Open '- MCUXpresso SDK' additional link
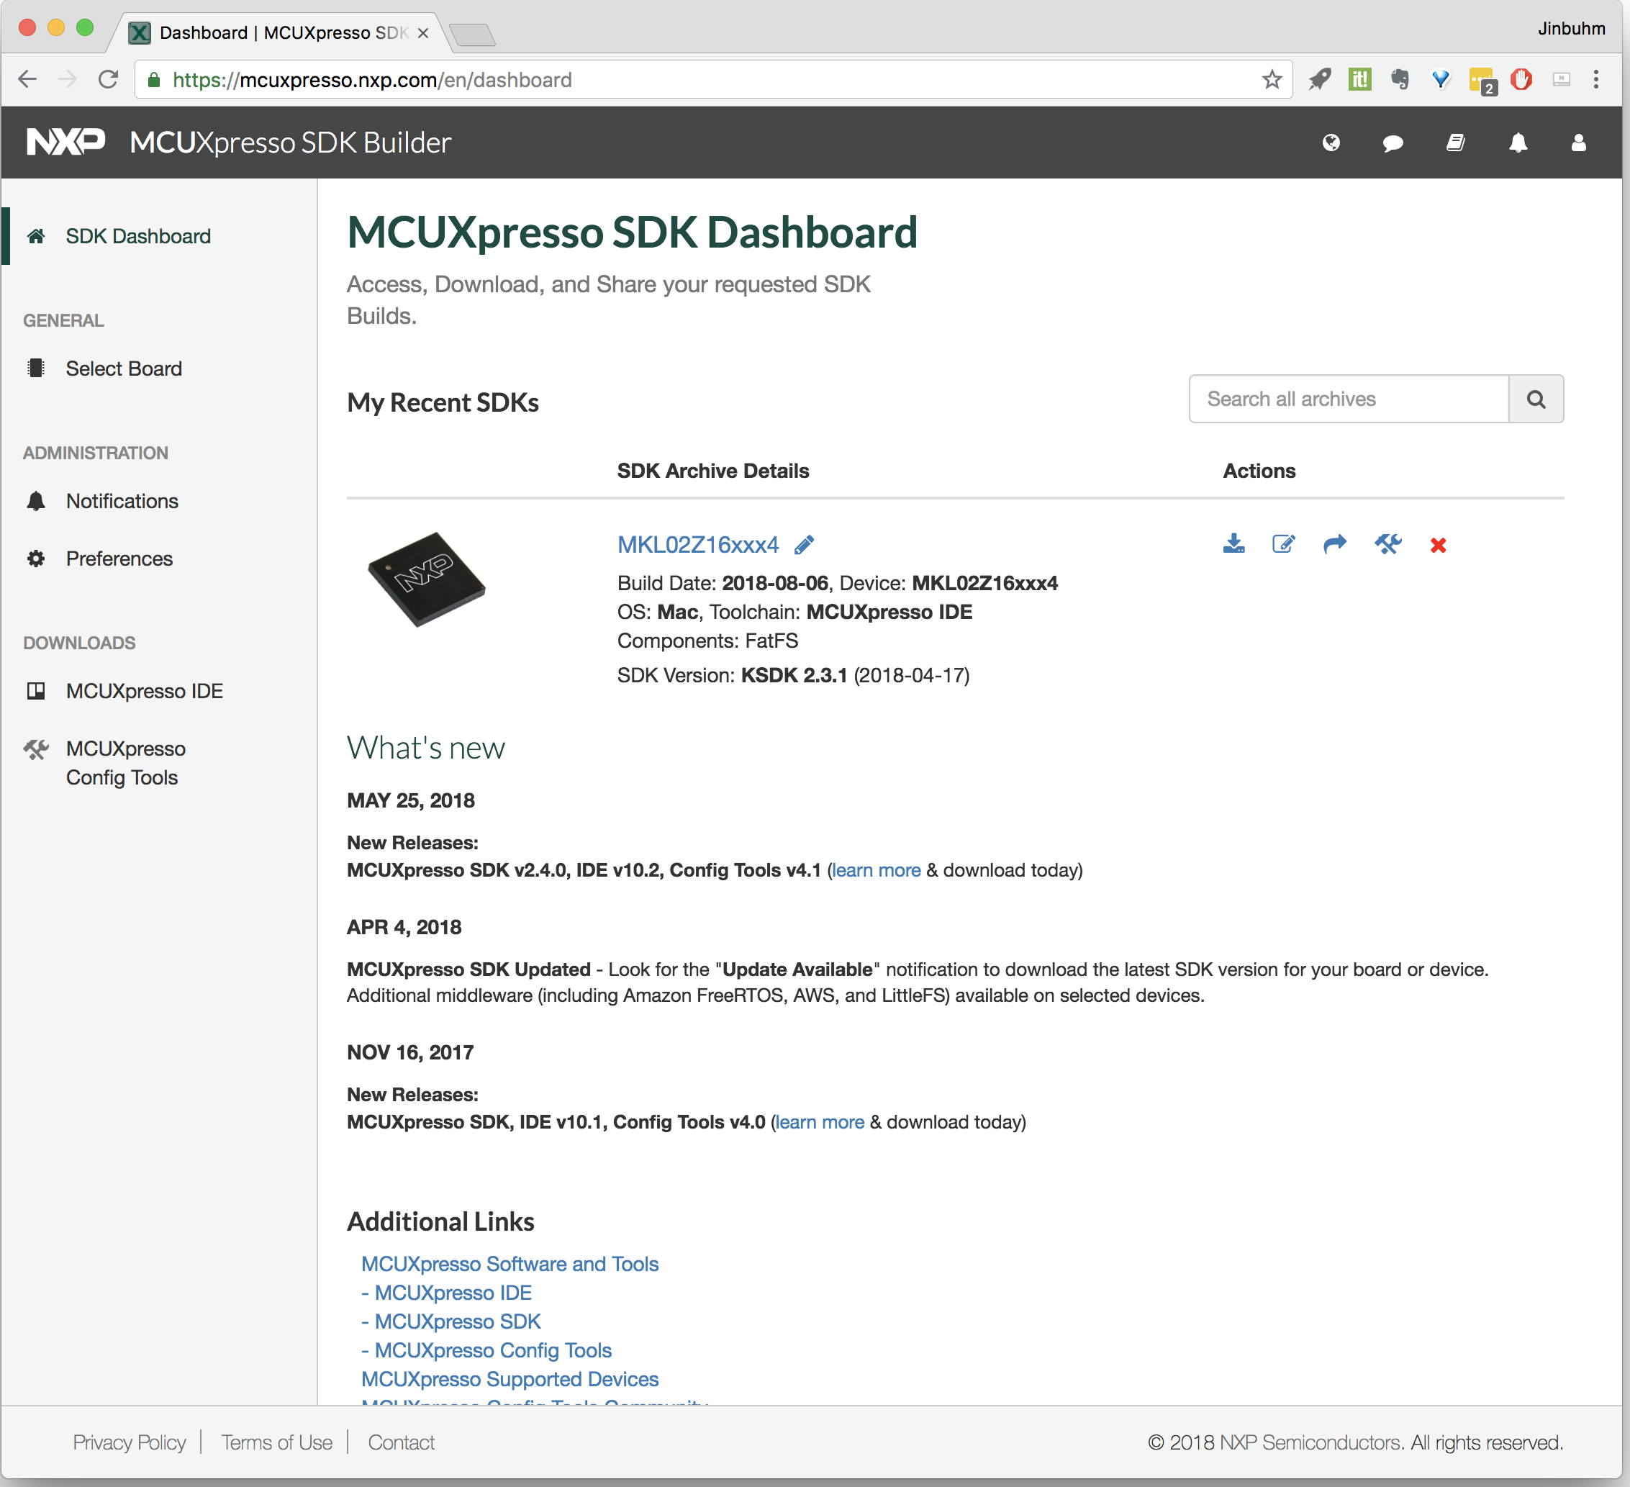1630x1487 pixels. click(451, 1322)
